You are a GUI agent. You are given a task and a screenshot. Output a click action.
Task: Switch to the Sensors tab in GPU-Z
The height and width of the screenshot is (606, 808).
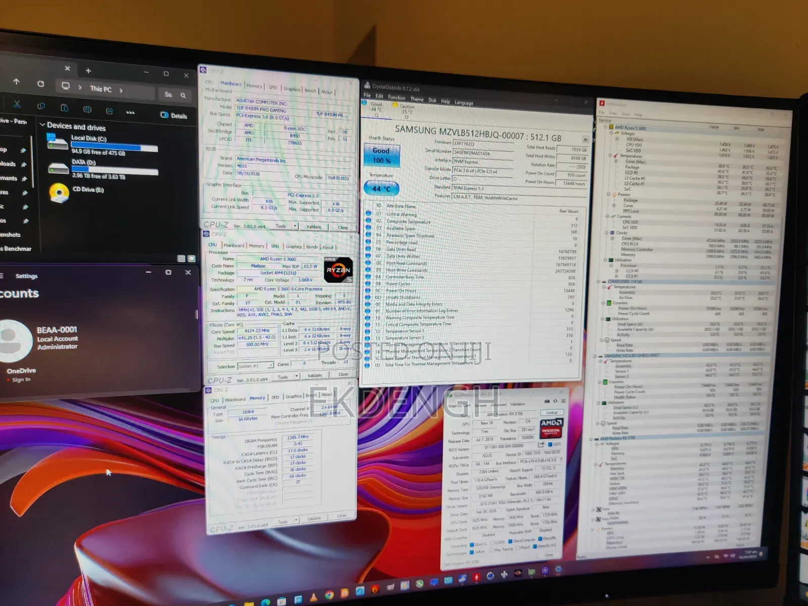pos(481,405)
